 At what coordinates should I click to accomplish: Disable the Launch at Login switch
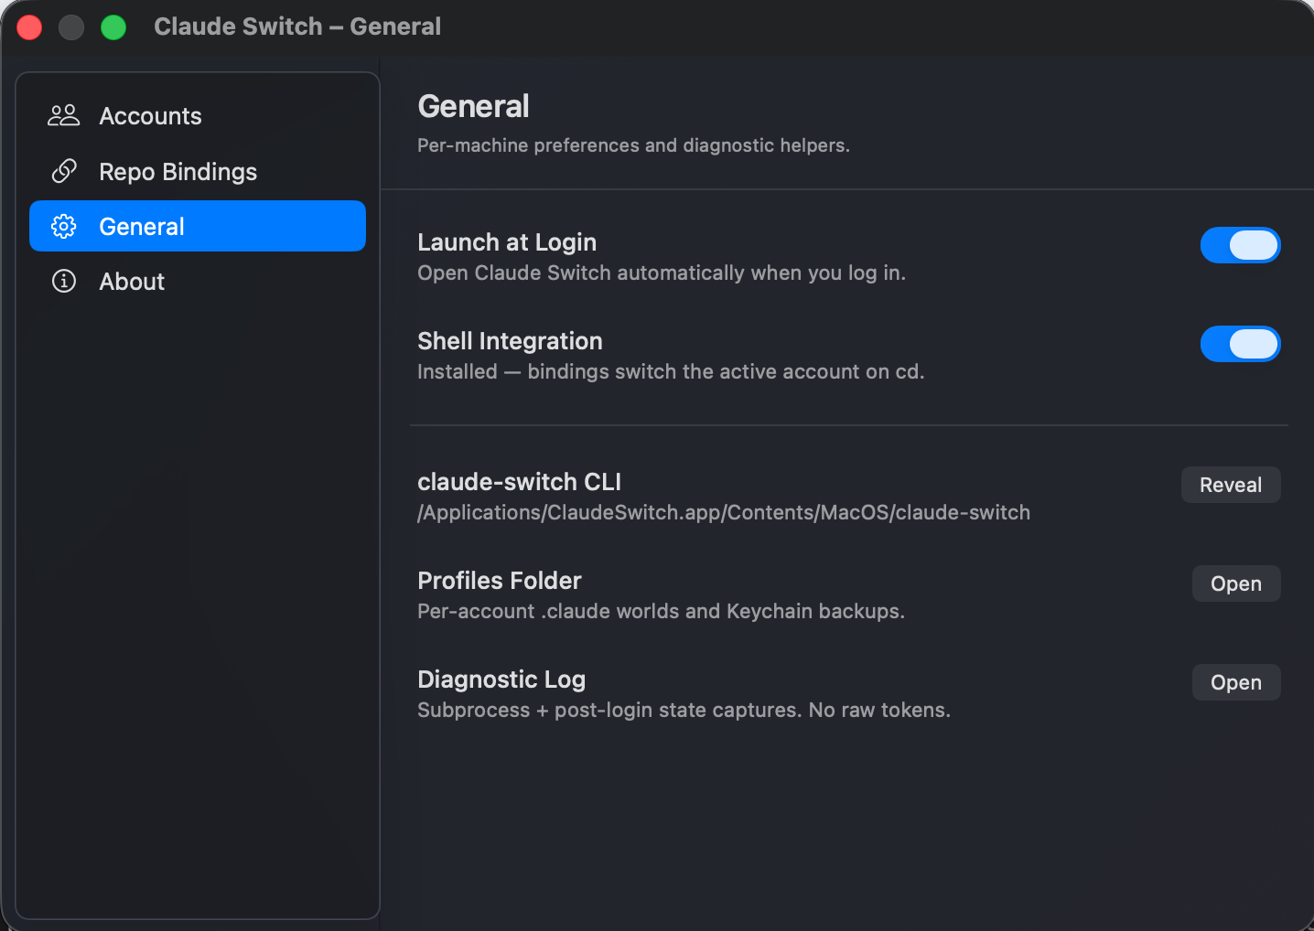[x=1240, y=245]
